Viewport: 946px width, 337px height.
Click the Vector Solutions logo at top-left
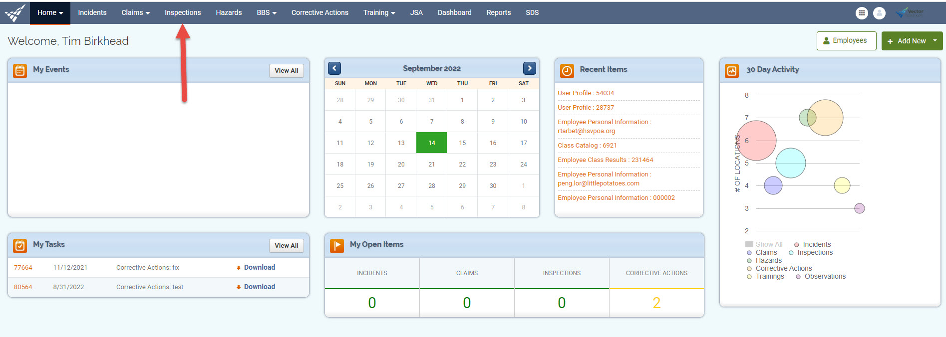coord(15,13)
